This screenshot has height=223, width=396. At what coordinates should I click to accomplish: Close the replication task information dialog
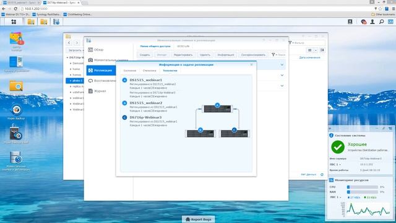(x=252, y=64)
